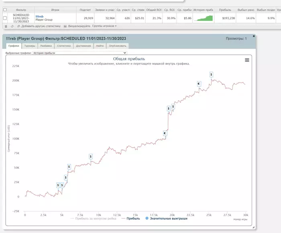The height and width of the screenshot is (233, 281).
Task: Toggle 'Значительные выигрыши' legend item
Action: (167, 219)
